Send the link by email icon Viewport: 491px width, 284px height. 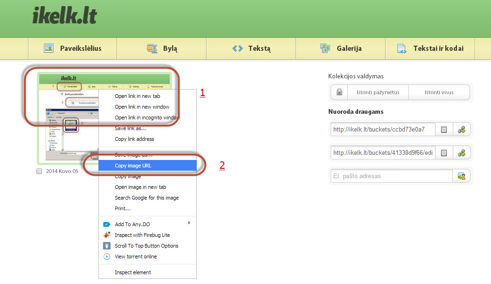pos(462,176)
